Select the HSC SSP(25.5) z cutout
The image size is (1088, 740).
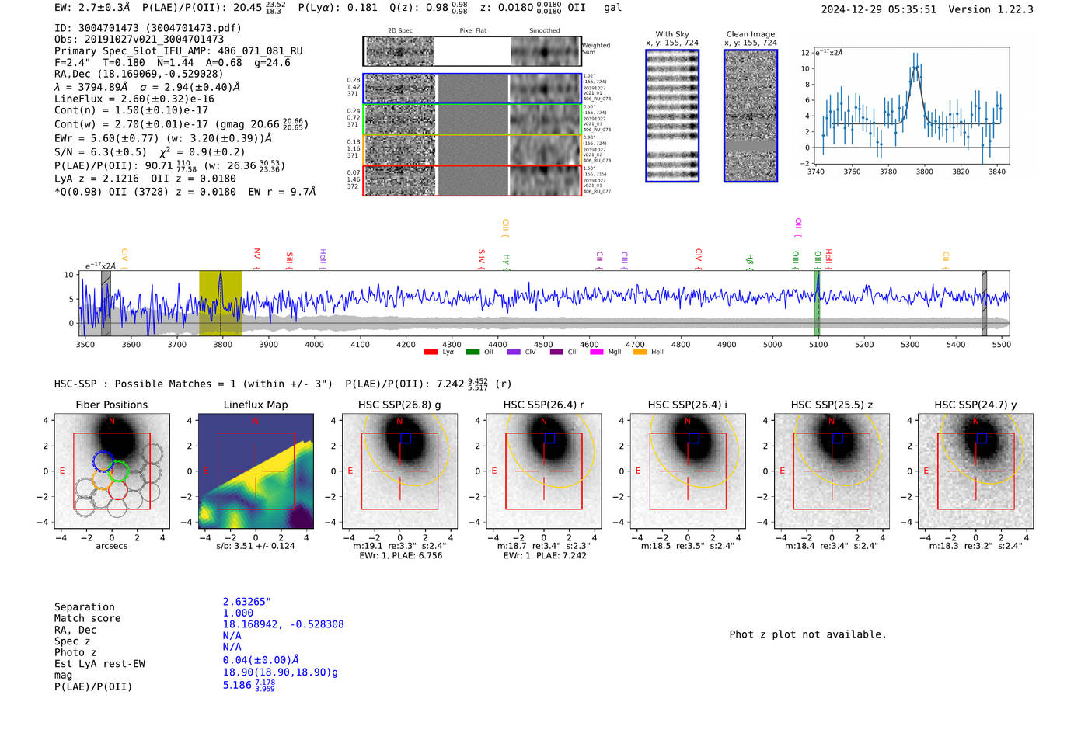click(832, 471)
